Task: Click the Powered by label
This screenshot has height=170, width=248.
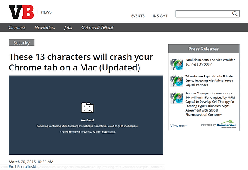Action: coord(208,125)
